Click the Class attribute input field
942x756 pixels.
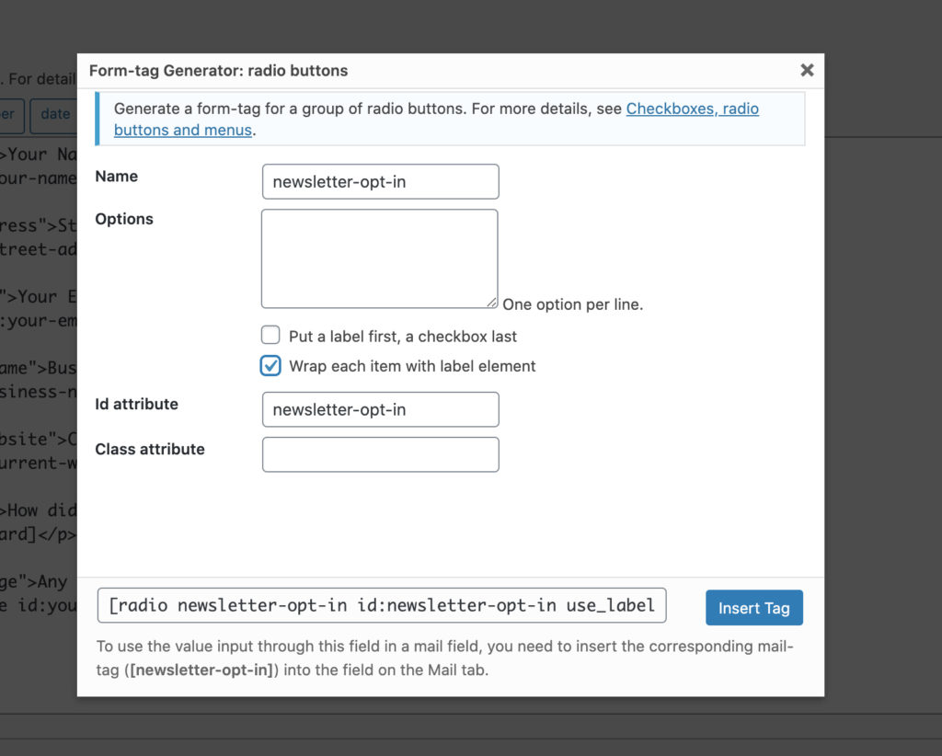point(380,454)
